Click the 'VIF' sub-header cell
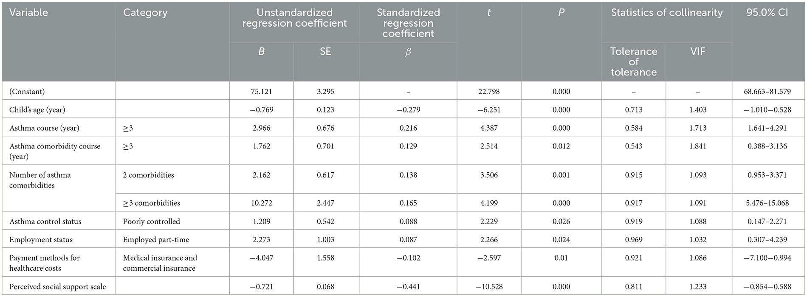807x297 pixels. [x=698, y=51]
